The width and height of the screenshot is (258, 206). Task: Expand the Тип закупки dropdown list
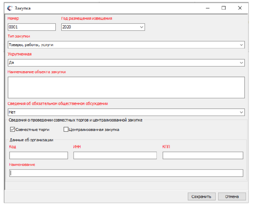[241, 45]
